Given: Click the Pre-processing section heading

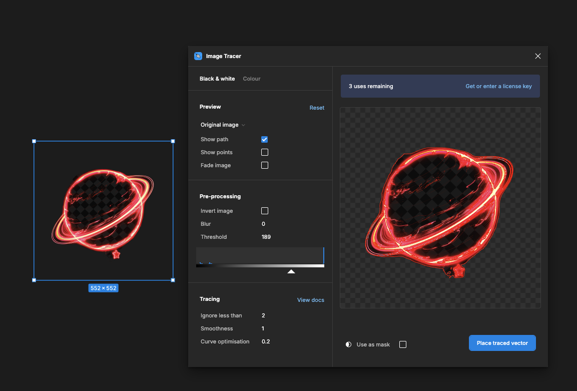Looking at the screenshot, I should pyautogui.click(x=220, y=196).
